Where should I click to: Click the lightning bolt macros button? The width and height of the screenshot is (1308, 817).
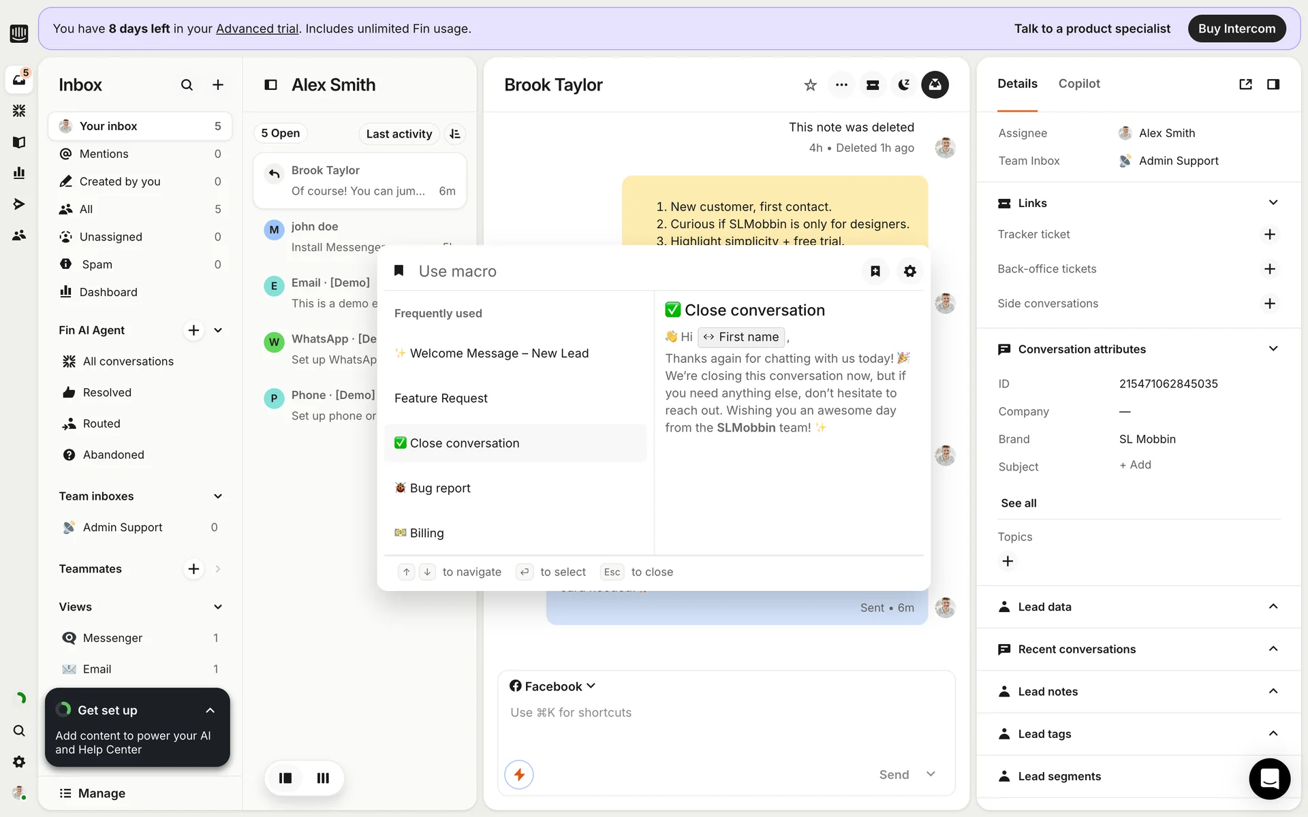519,775
